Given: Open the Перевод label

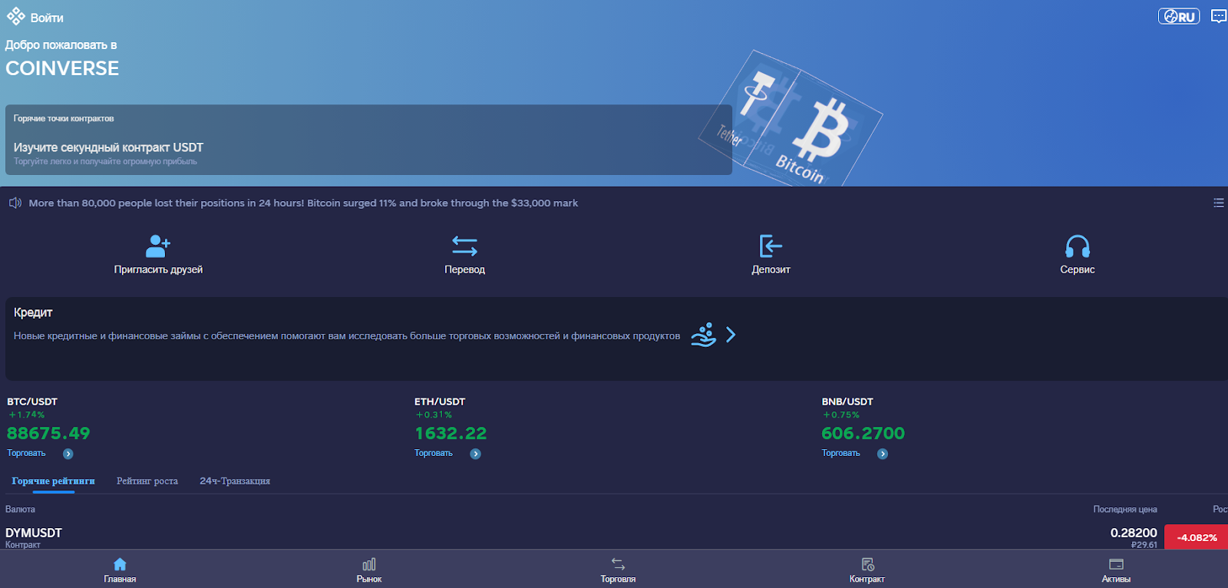Looking at the screenshot, I should pos(464,269).
